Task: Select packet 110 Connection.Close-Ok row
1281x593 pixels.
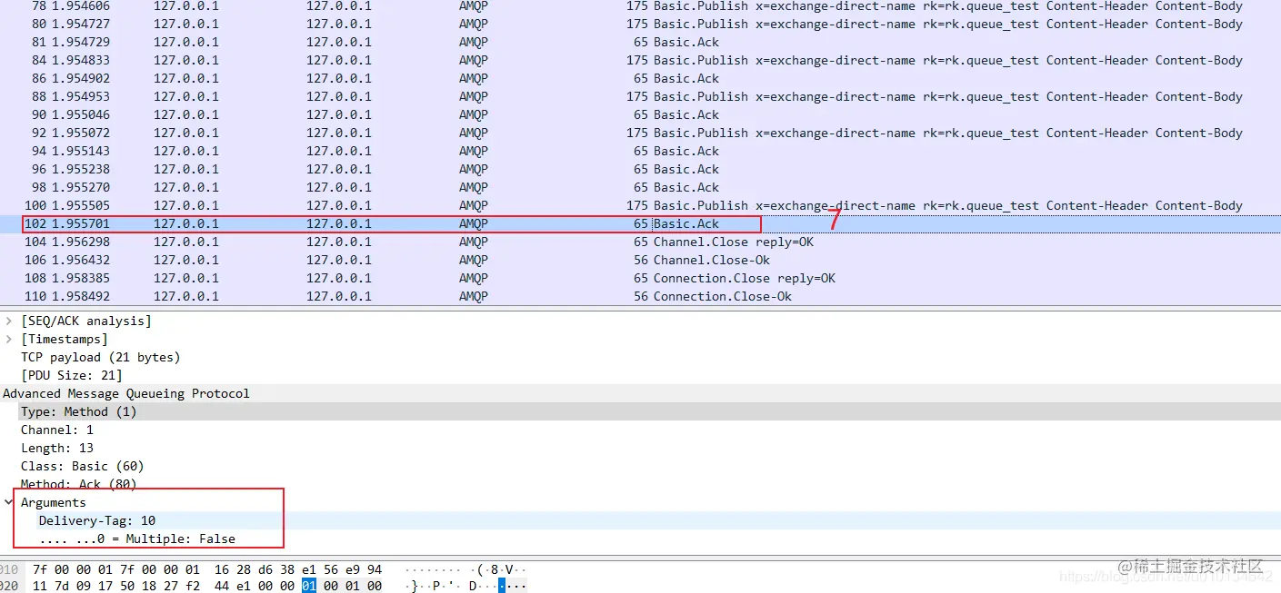Action: coord(640,296)
